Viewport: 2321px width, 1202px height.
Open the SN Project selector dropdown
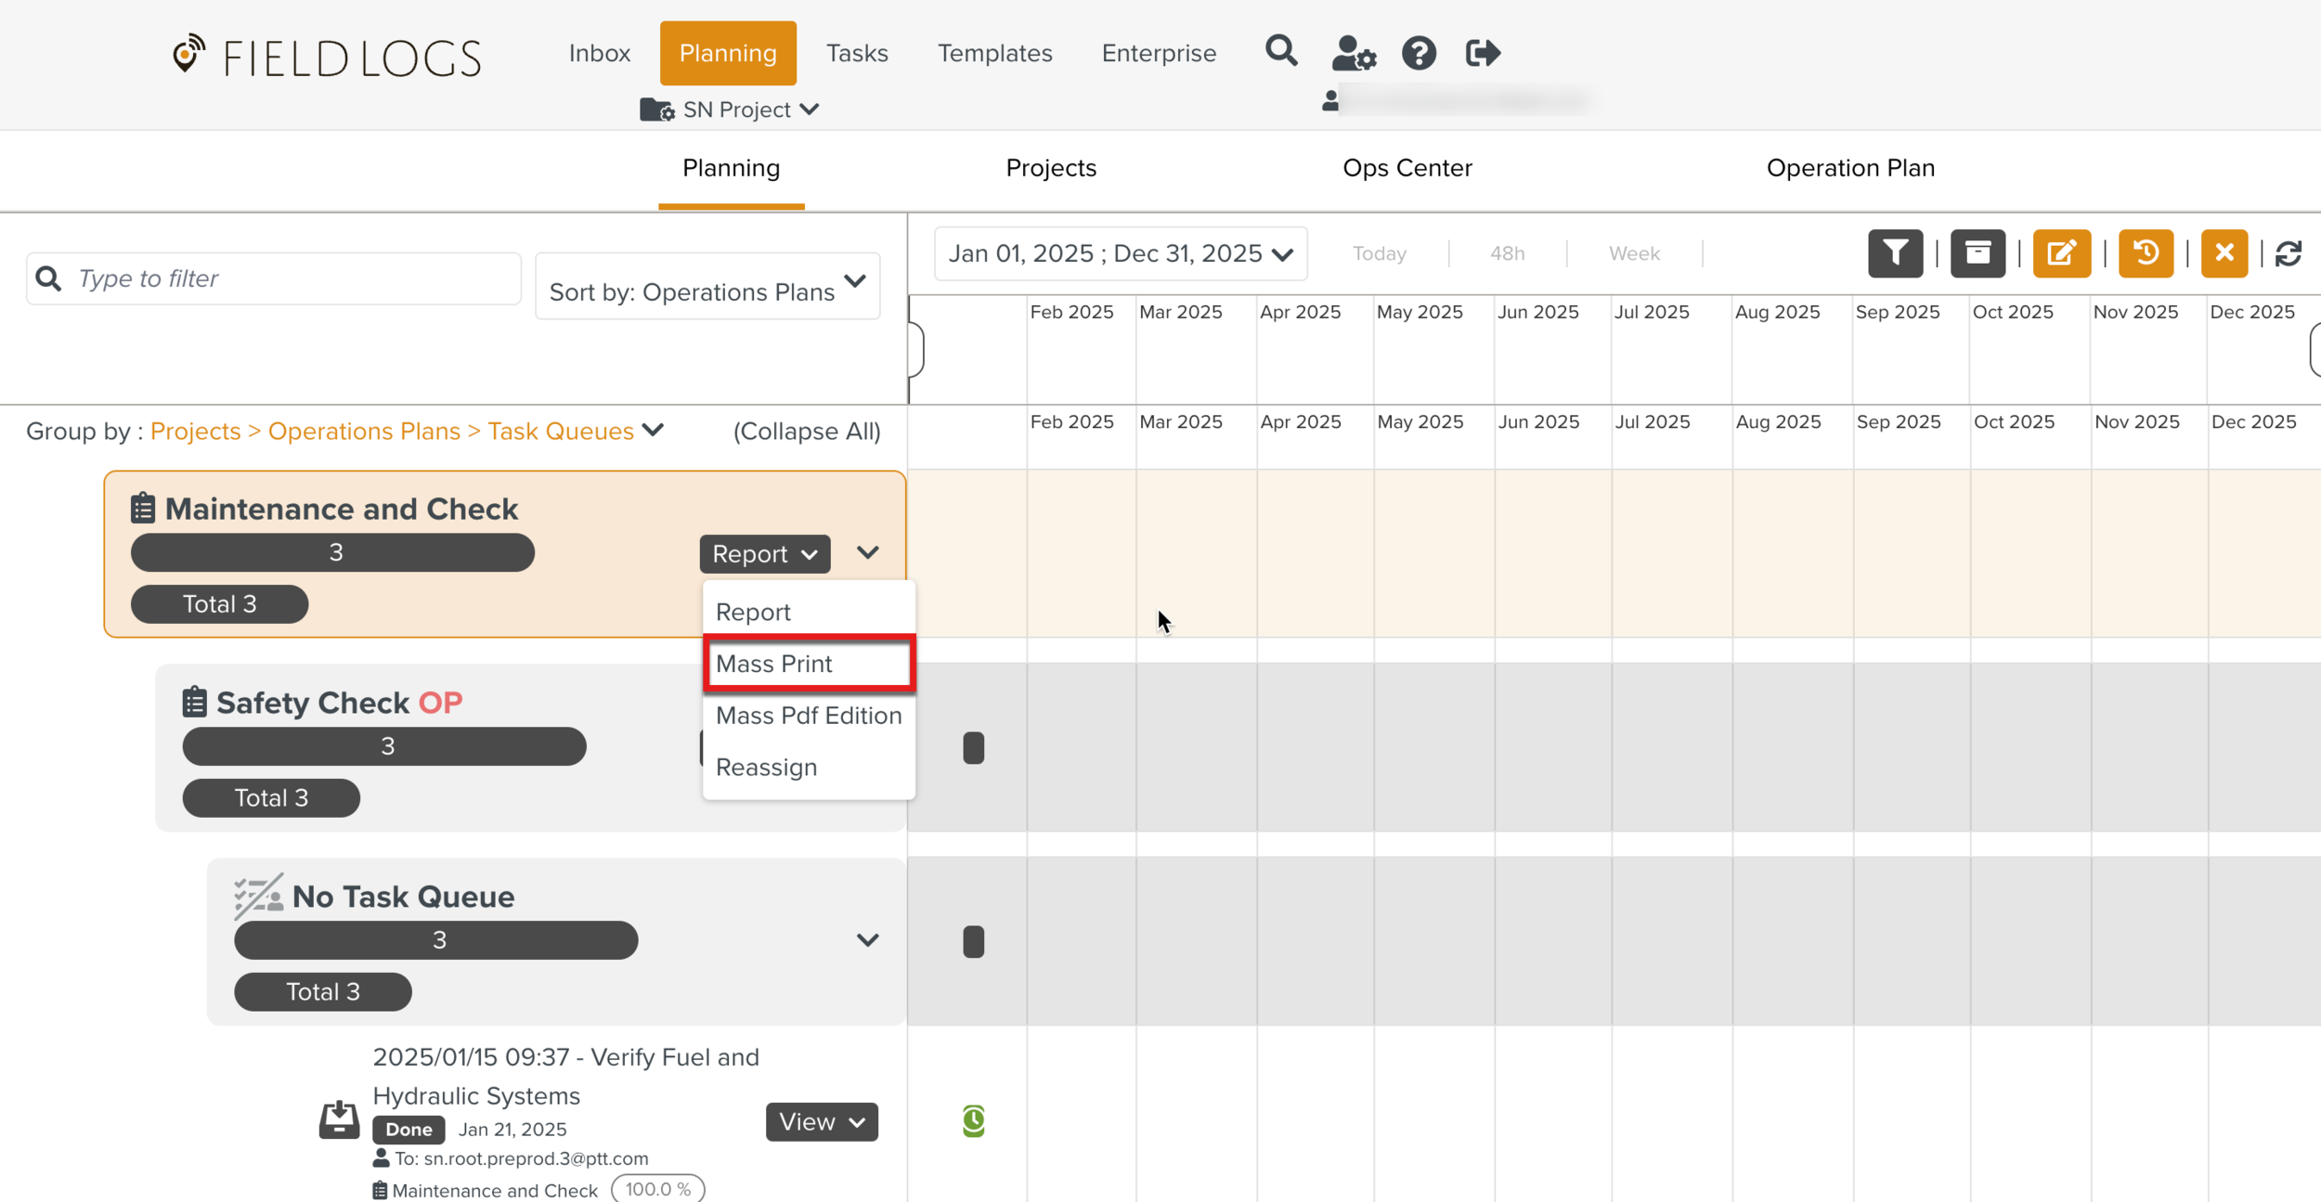pos(732,110)
